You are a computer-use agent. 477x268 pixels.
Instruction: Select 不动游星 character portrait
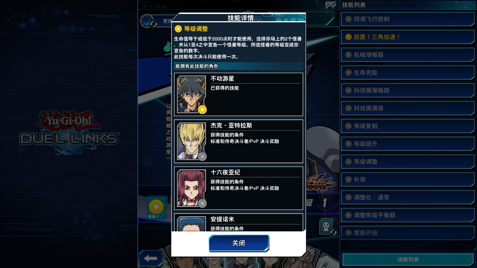click(191, 94)
